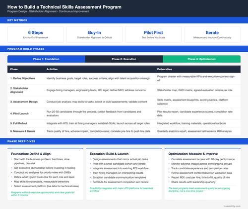Click subtitle 'Program Design • Stakeholder Alignment'
Screen dimensions: 248x209
(x=48, y=11)
